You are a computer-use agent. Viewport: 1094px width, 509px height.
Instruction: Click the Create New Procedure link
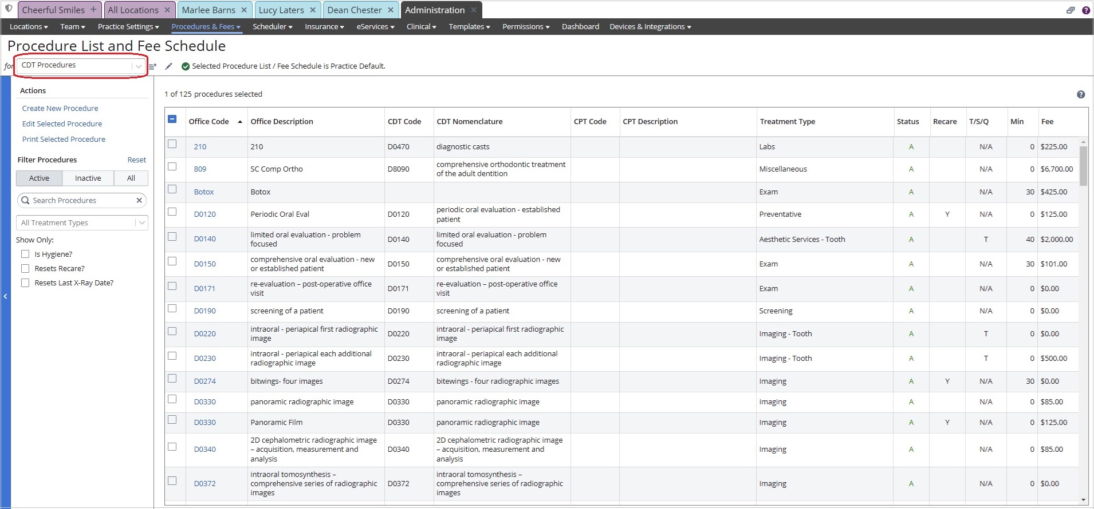(60, 108)
